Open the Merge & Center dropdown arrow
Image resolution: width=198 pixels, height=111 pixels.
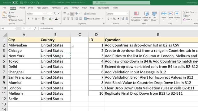102,18
